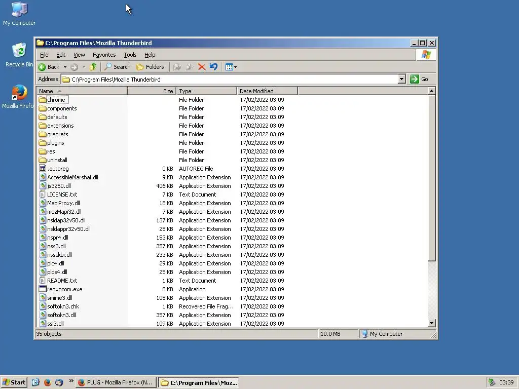Open the Back history dropdown arrow

65,67
